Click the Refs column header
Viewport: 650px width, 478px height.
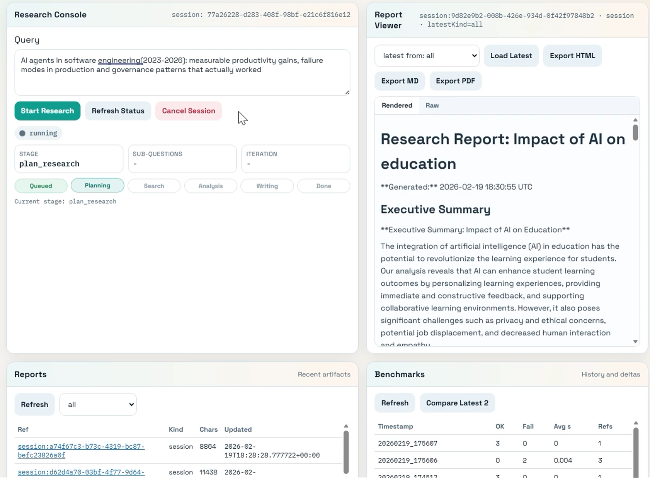[x=605, y=426]
